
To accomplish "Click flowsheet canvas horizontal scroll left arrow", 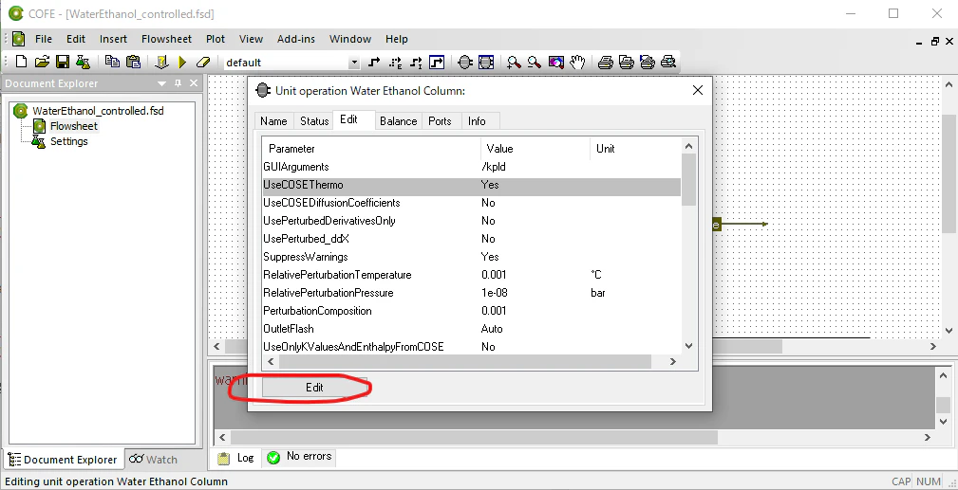I will tap(216, 346).
